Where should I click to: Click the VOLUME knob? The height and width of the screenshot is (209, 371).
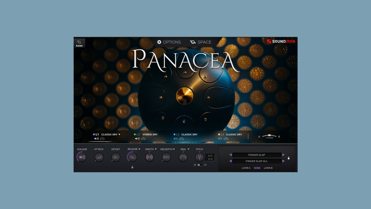pyautogui.click(x=82, y=157)
